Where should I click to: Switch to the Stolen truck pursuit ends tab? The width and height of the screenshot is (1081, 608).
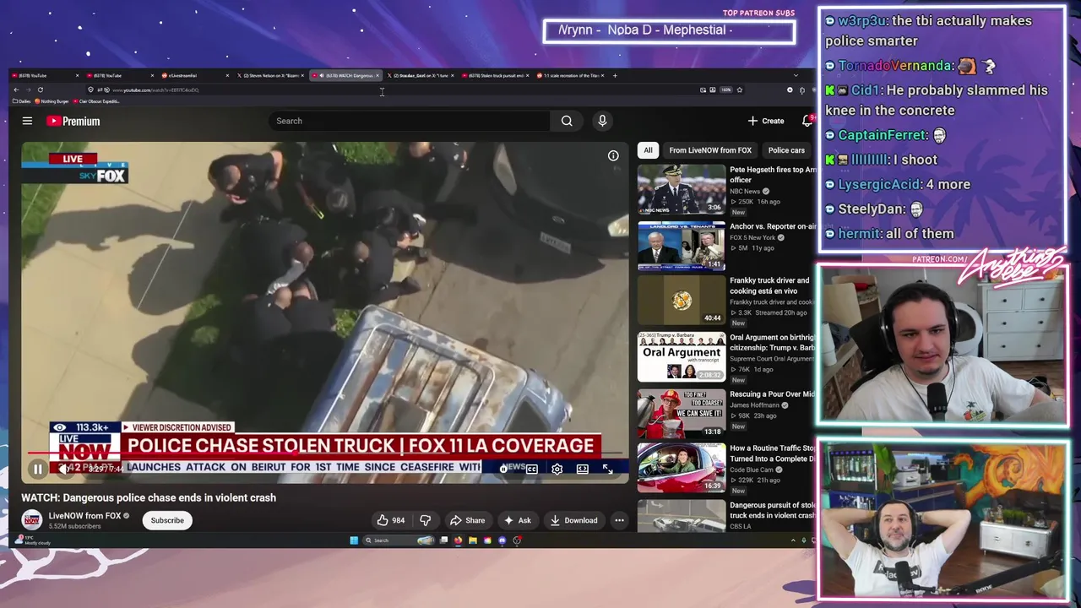496,75
